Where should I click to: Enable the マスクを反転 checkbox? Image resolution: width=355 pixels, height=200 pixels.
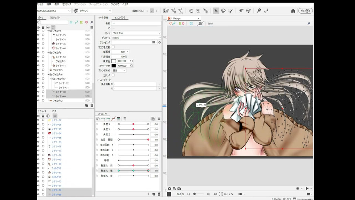click(113, 47)
